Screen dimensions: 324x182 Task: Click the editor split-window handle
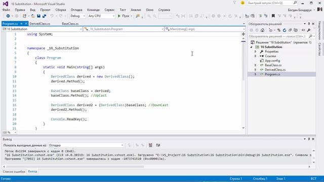click(243, 34)
